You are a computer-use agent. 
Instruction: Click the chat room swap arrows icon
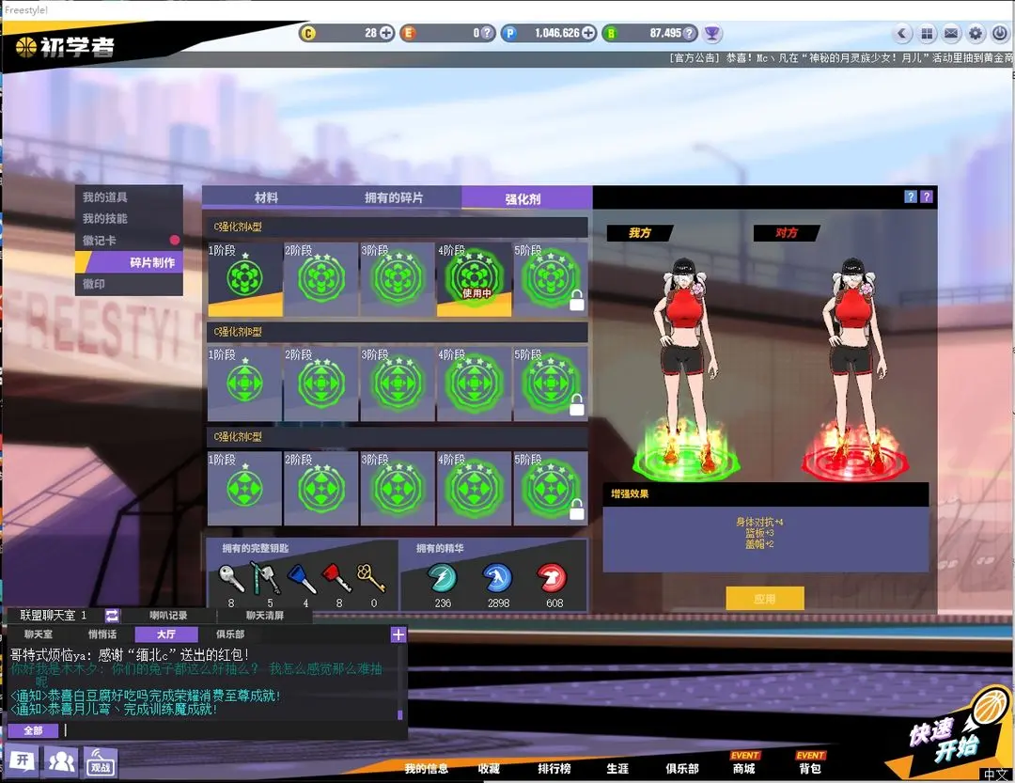pos(111,616)
